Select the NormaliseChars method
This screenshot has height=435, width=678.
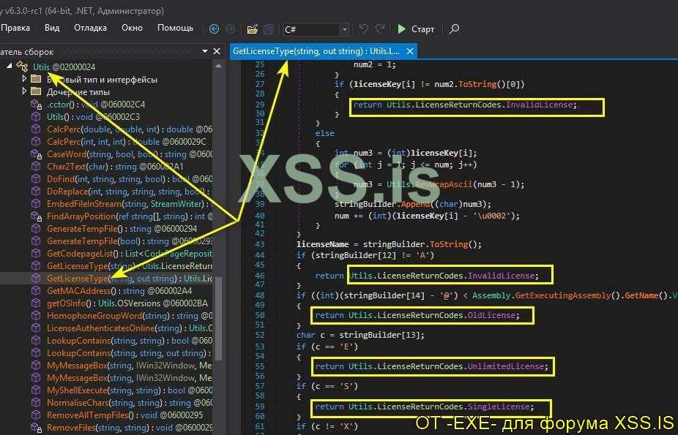130,403
